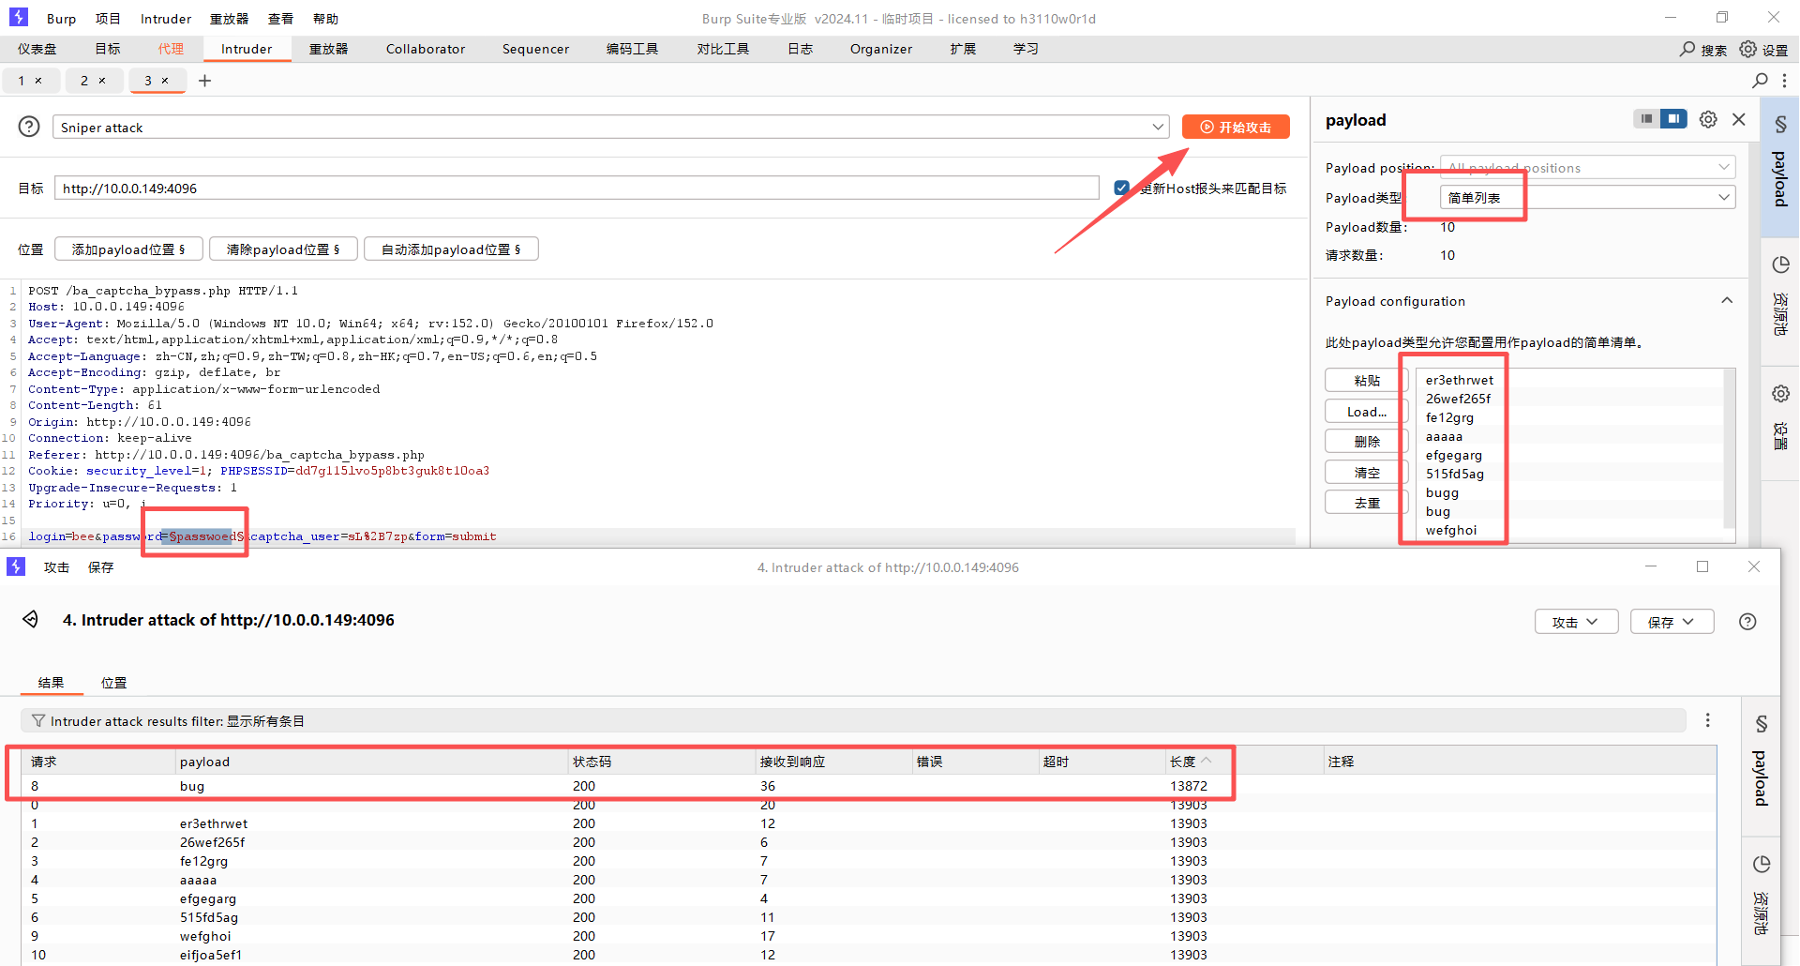Click the payload list vertical scrollbar
This screenshot has width=1800, height=966.
click(1729, 448)
